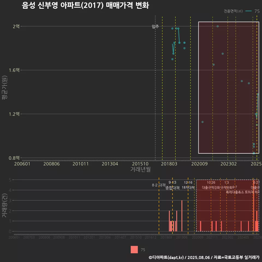Click the 200703 label on the volume chart axis
The width and height of the screenshot is (262, 262).
(x=29, y=237)
